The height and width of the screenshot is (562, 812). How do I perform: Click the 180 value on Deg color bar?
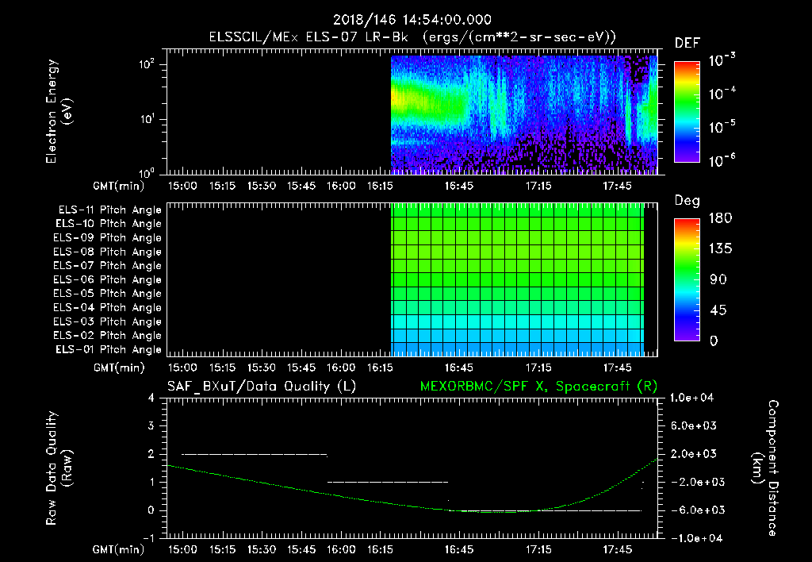point(720,218)
